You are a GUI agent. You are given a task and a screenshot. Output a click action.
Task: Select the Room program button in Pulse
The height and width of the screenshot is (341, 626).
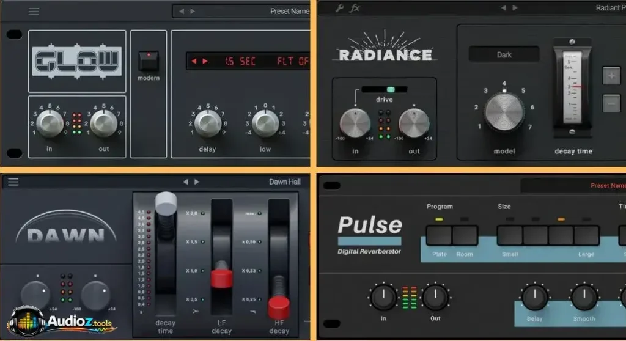[465, 235]
